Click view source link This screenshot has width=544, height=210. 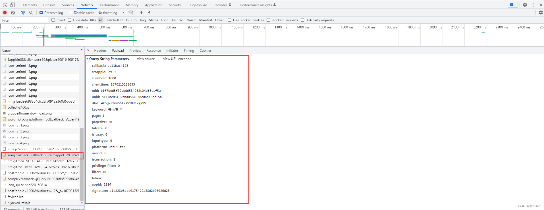(x=146, y=59)
